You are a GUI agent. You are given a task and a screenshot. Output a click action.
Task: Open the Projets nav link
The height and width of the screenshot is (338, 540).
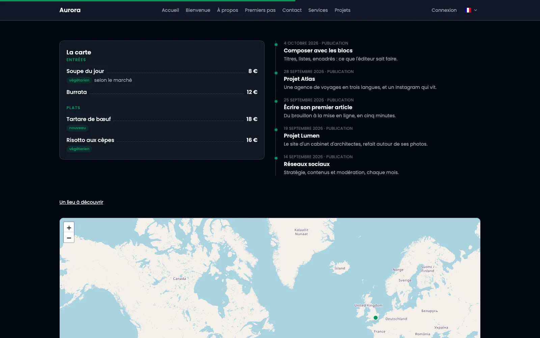pos(343,10)
